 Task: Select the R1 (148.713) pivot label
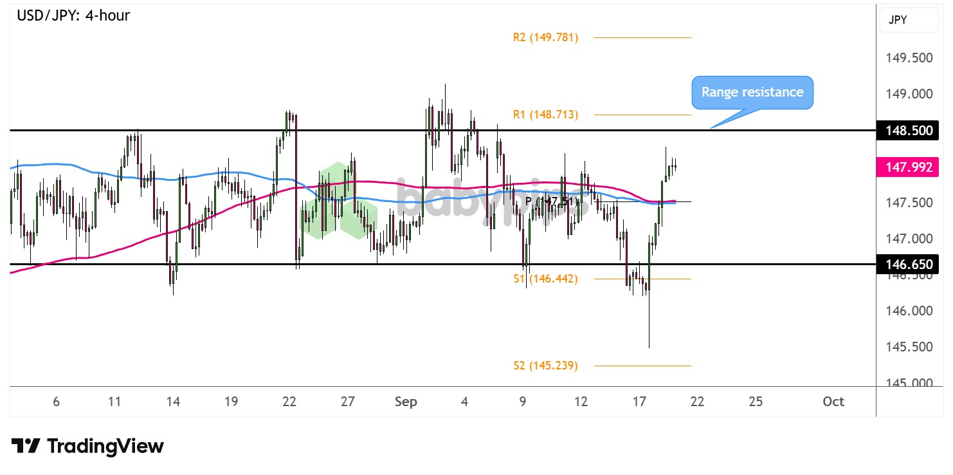(x=545, y=115)
